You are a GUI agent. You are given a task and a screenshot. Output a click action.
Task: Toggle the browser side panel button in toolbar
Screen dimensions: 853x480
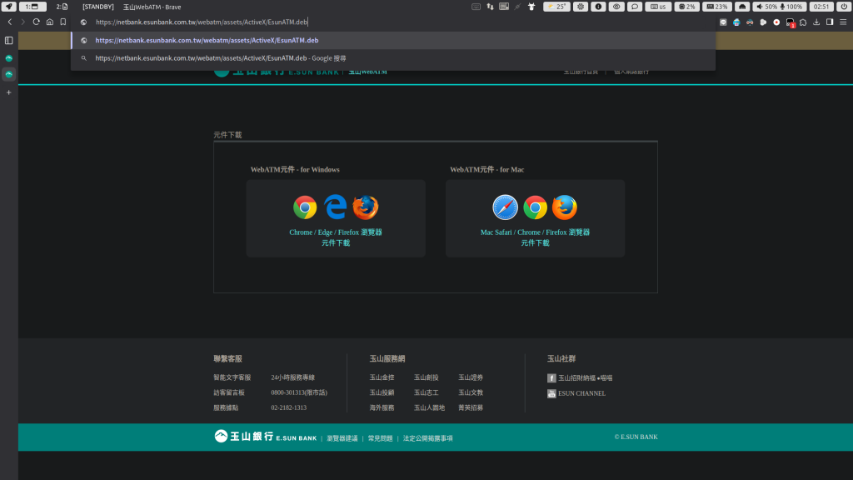click(x=830, y=22)
